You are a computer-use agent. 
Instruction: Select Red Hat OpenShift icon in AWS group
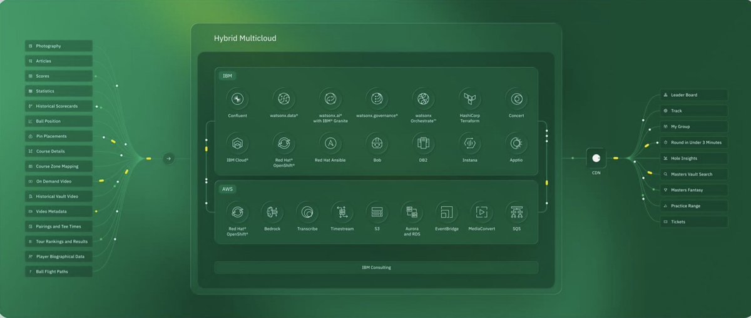pos(237,212)
